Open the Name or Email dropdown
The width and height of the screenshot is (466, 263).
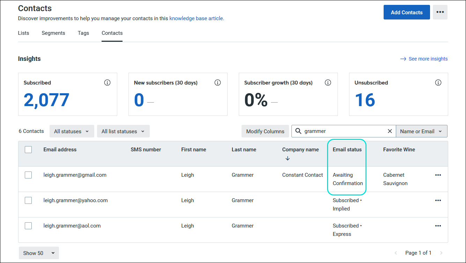[421, 131]
